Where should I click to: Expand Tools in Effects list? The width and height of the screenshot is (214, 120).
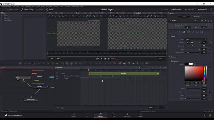click(x=2, y=16)
